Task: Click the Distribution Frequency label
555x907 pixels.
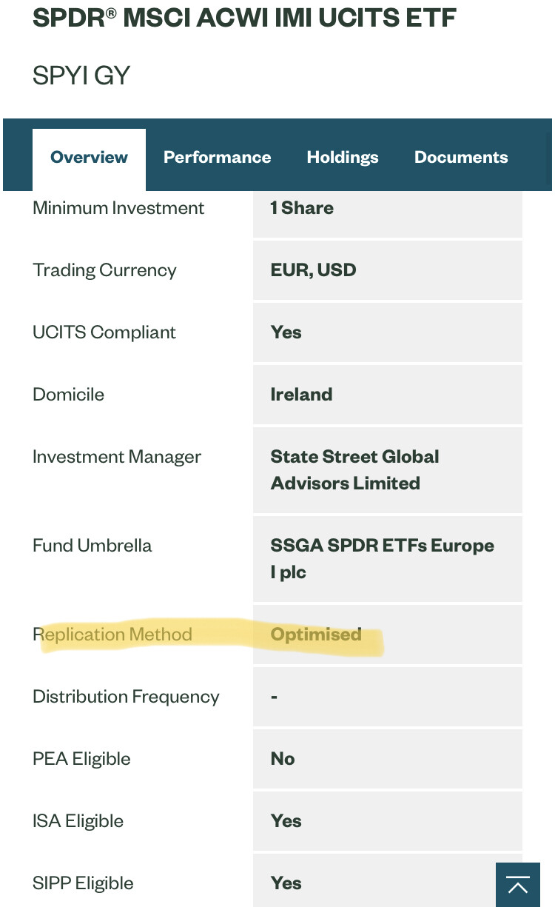Action: (126, 697)
